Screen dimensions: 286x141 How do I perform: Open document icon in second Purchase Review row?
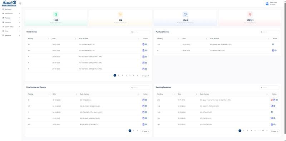(x=273, y=50)
